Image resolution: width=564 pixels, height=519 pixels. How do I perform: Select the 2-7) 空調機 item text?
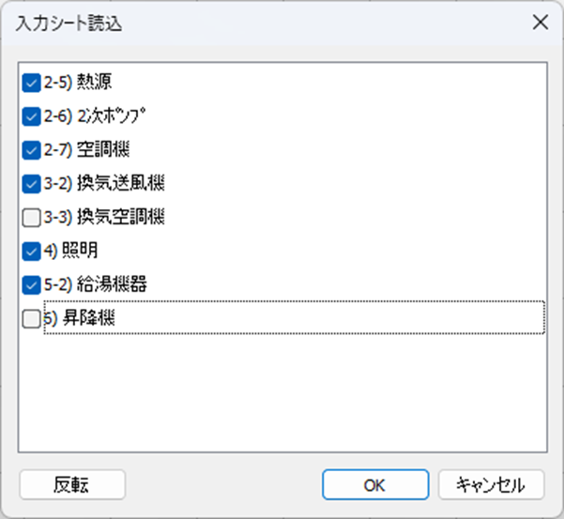(86, 149)
